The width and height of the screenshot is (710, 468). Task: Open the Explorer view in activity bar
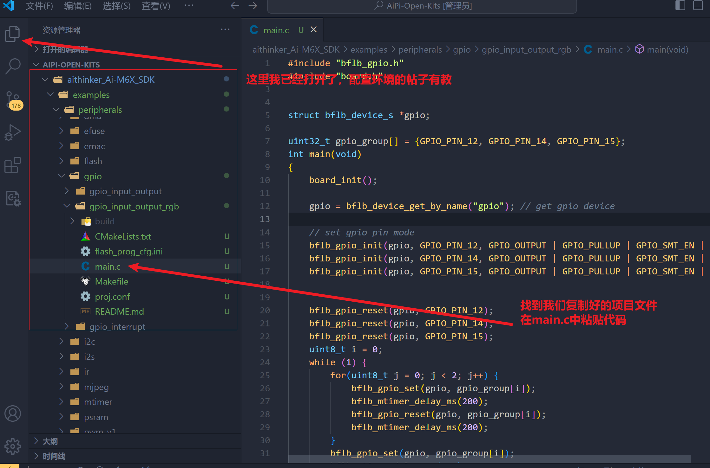(x=13, y=34)
